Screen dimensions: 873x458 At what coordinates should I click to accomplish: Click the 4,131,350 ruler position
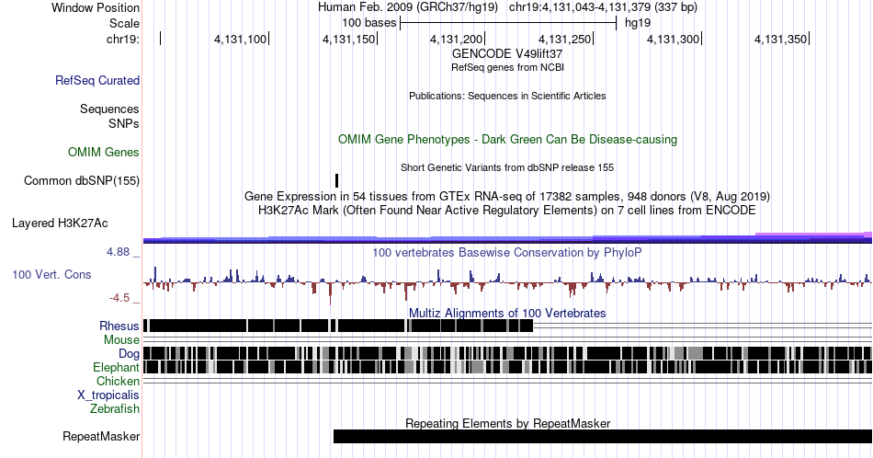[780, 39]
